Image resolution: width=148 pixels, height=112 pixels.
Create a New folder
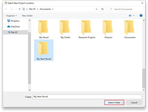[x=27, y=16]
